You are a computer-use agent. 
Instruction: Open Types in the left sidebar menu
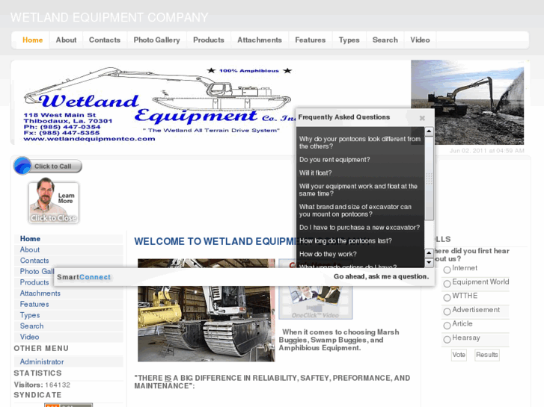tap(68, 315)
